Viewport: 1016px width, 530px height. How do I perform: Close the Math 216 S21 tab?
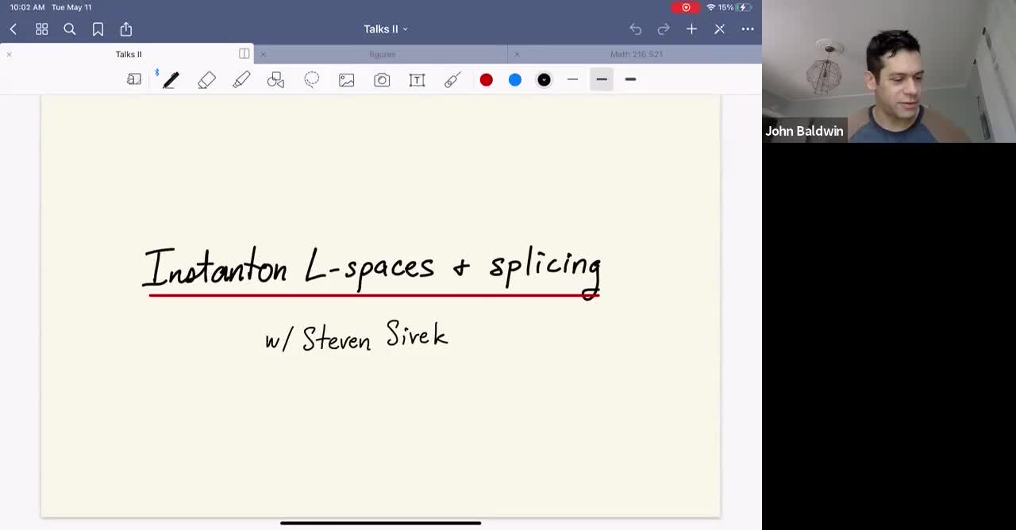(x=517, y=54)
